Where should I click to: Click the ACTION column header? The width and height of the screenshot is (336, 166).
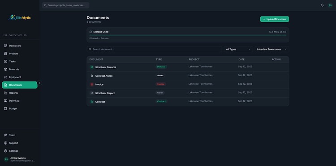(276, 59)
